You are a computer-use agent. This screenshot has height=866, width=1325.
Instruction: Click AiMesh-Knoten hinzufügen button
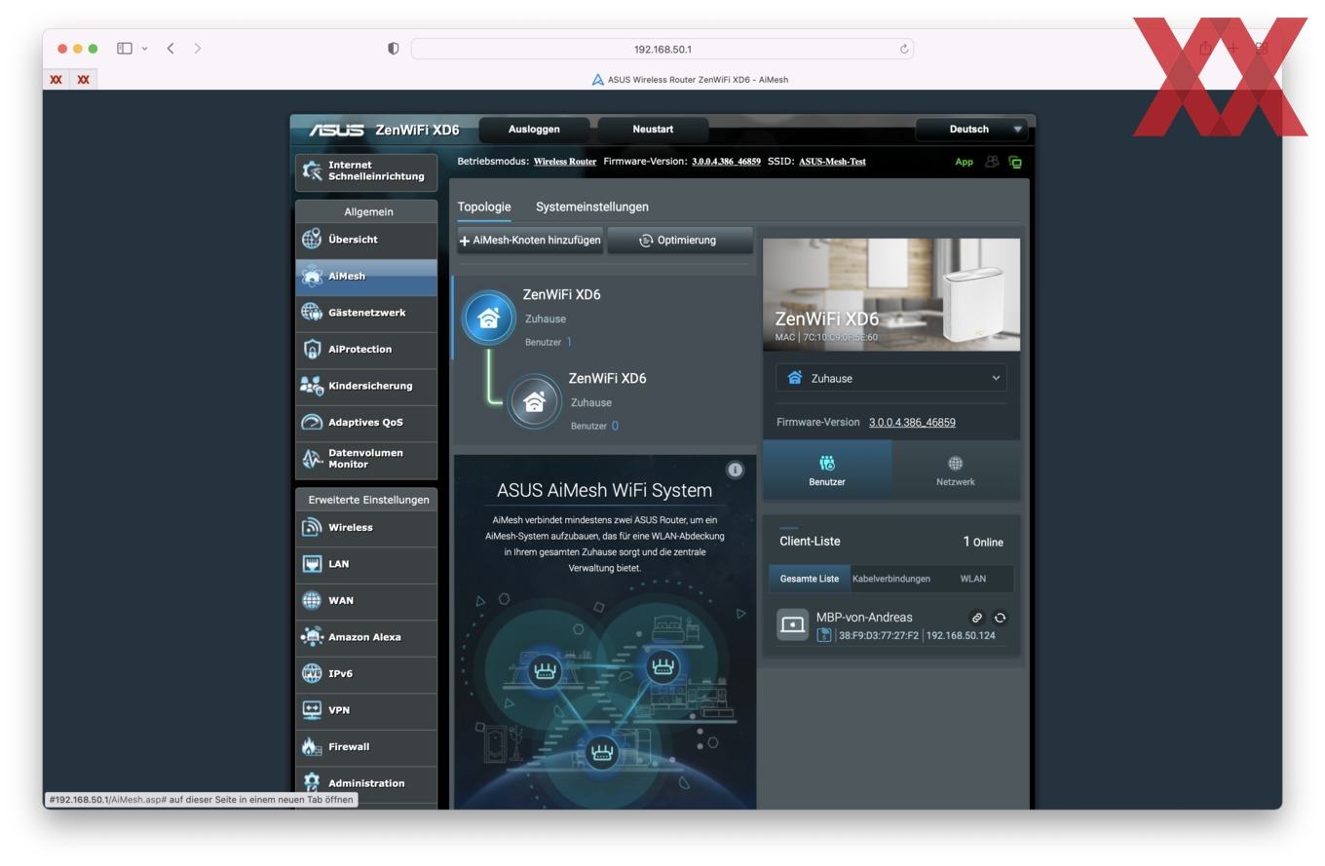530,241
